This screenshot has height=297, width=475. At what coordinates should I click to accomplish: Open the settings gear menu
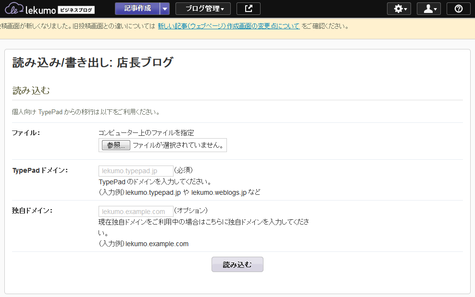click(399, 9)
